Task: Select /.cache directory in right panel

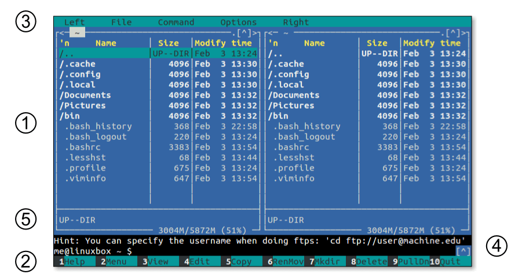Action: coord(367,64)
